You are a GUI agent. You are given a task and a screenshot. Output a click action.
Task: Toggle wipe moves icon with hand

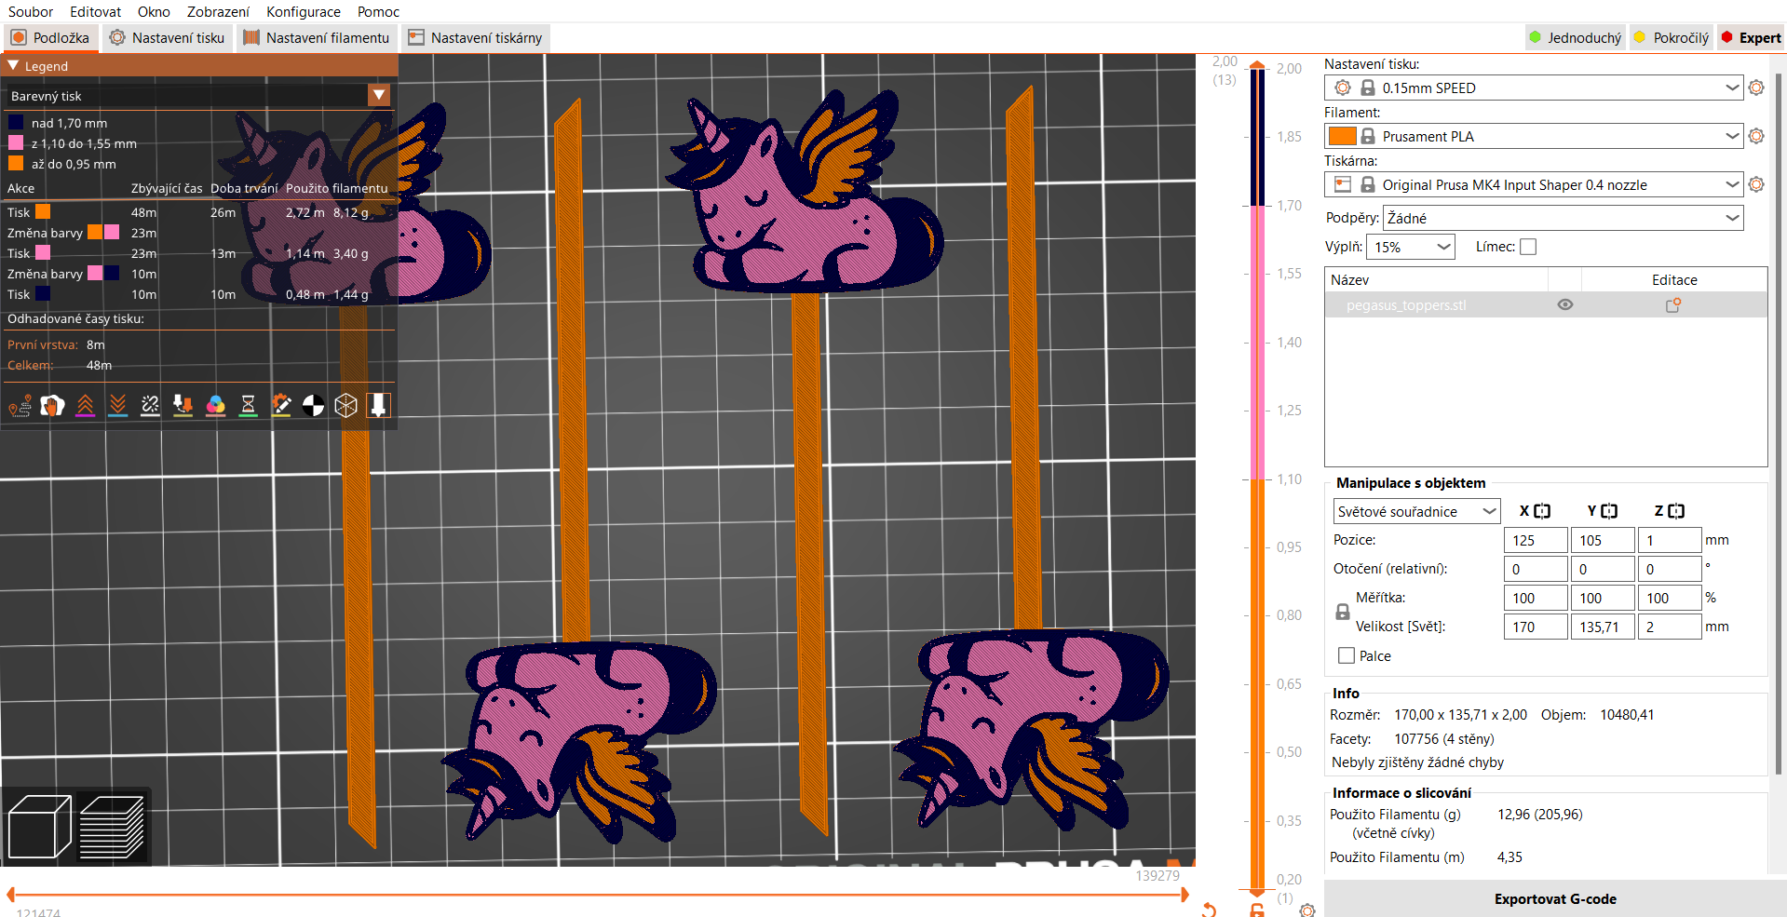point(52,406)
